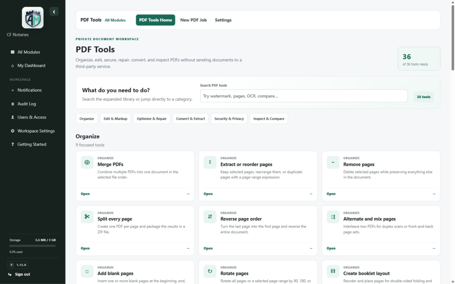The width and height of the screenshot is (455, 284).
Task: Click the Rotate pages card title
Action: (x=234, y=274)
